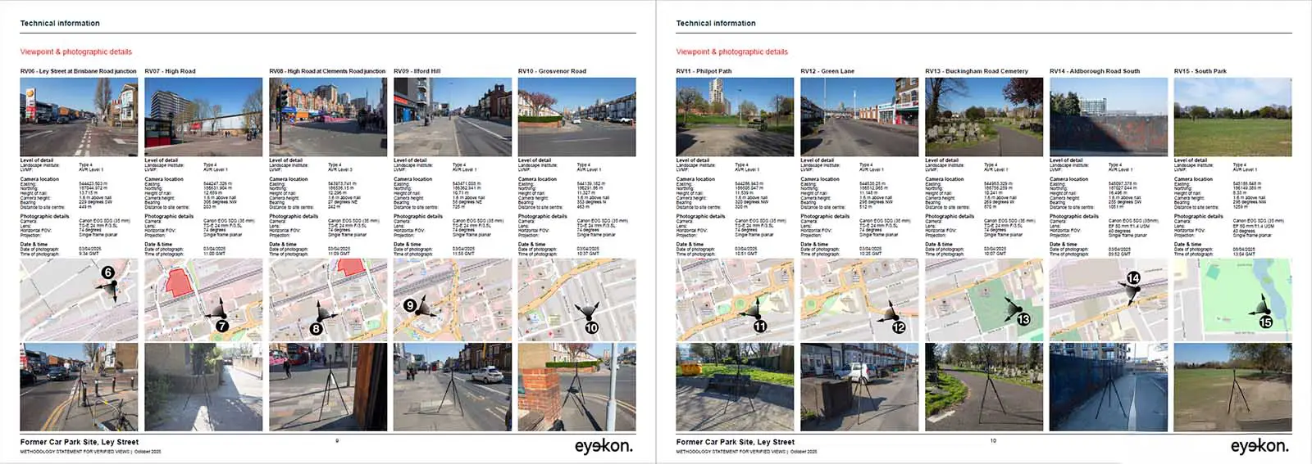Click the right page's "Technical information" heading

pos(715,24)
